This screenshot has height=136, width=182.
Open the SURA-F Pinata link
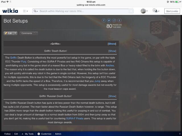(x=75, y=118)
